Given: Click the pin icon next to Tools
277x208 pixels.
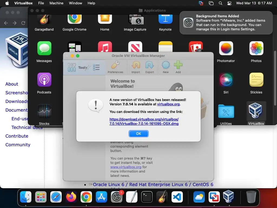Looking at the screenshot, I should [88, 67].
